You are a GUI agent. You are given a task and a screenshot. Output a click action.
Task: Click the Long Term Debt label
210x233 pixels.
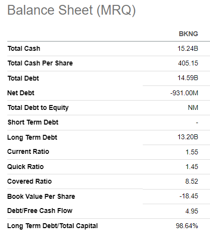coord(32,137)
